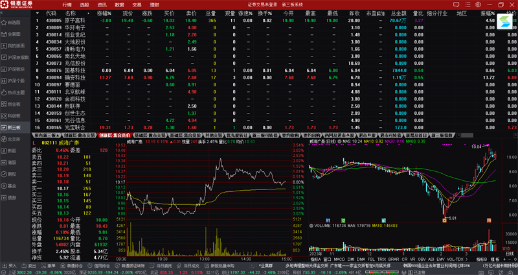Screen dimensions: 518x275
Task: Click the 解 marker on the K-line chart
Action: pos(383,220)
